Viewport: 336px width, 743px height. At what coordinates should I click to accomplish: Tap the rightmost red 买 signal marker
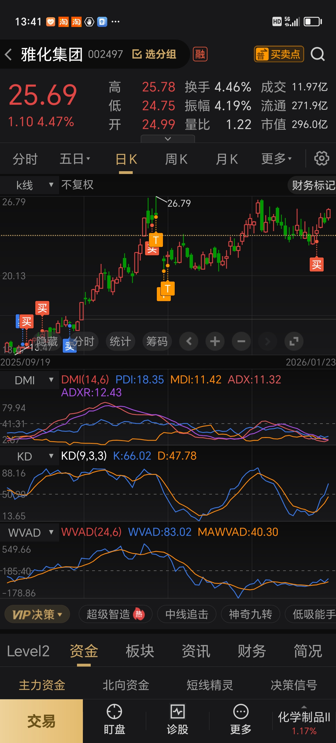[316, 264]
